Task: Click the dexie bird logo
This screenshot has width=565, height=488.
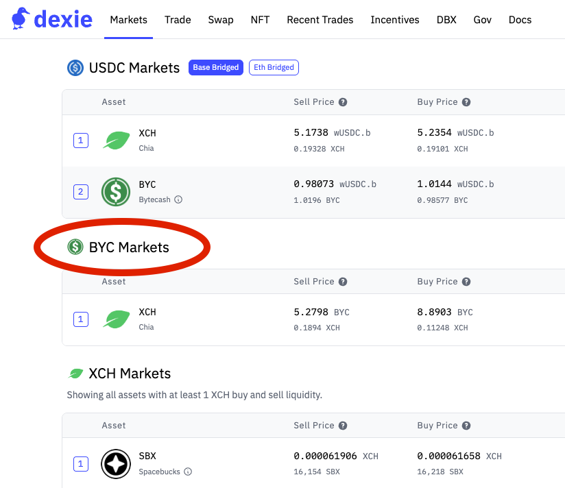Action: coord(20,19)
